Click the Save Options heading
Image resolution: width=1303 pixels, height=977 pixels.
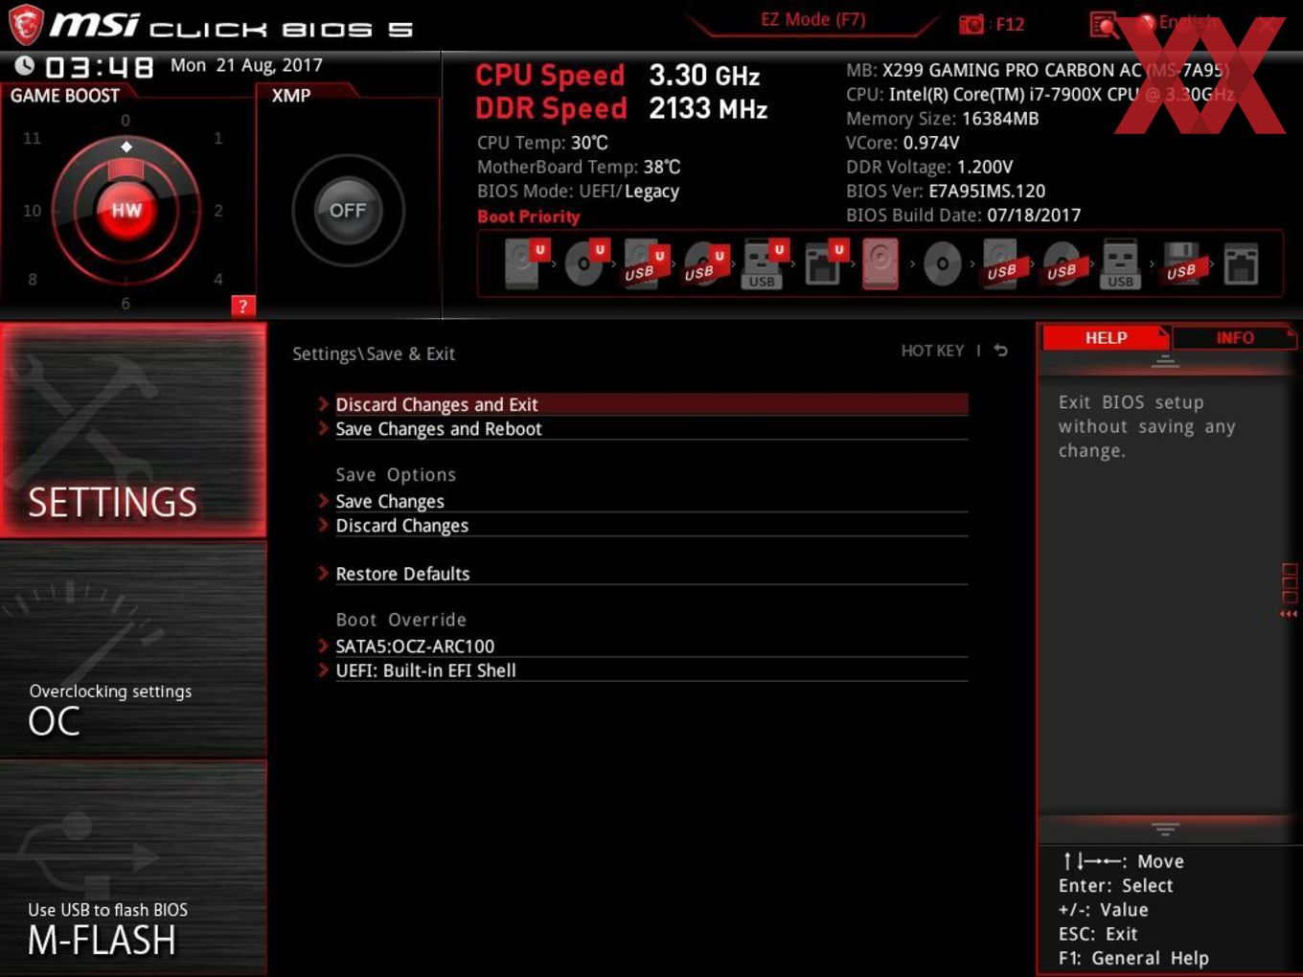pyautogui.click(x=396, y=475)
